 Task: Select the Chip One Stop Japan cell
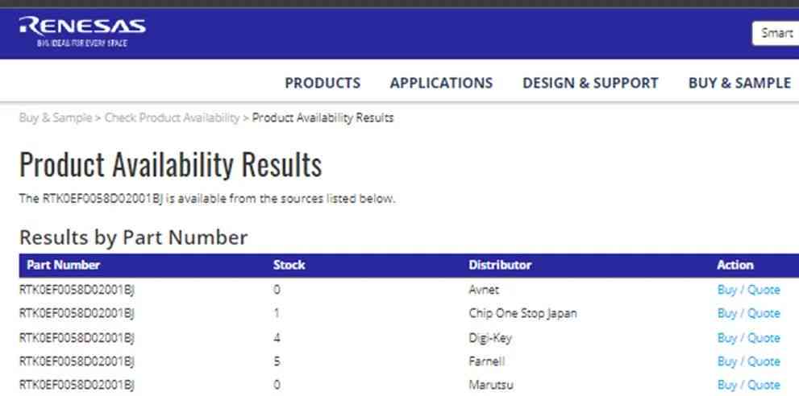[522, 313]
